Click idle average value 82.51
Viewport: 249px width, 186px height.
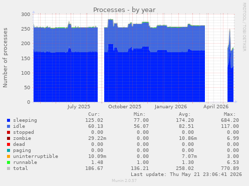point(186,126)
